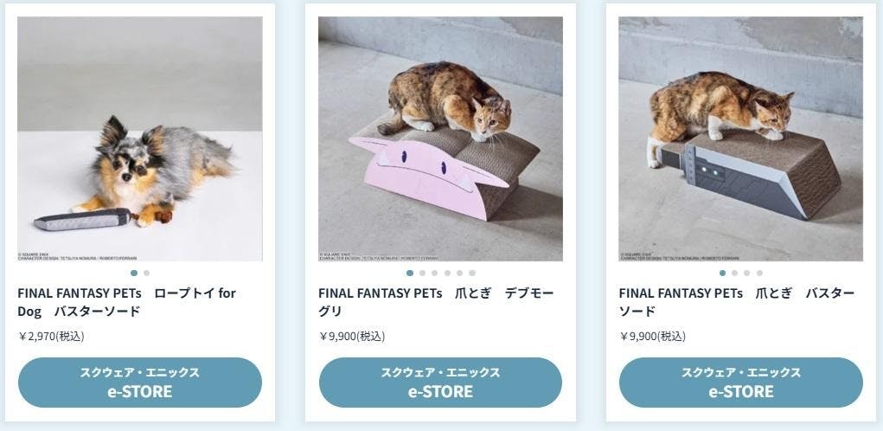Select second carousel dot under dog toy

(x=146, y=273)
